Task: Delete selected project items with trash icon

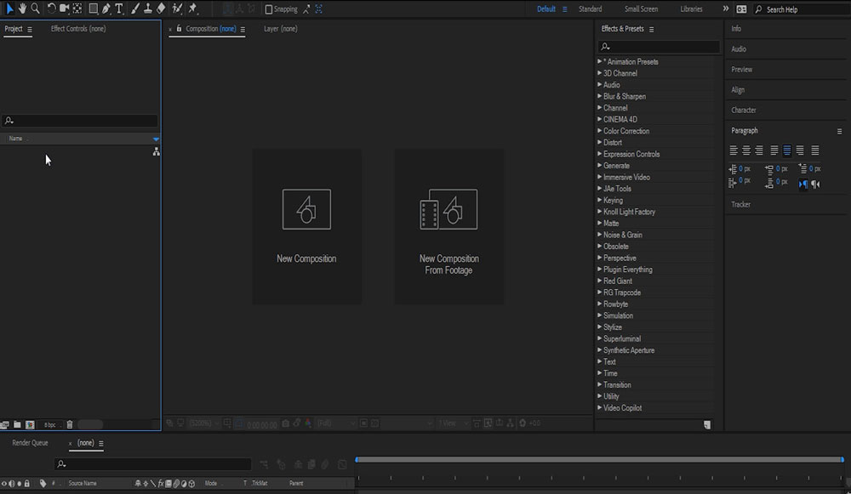Action: [70, 424]
